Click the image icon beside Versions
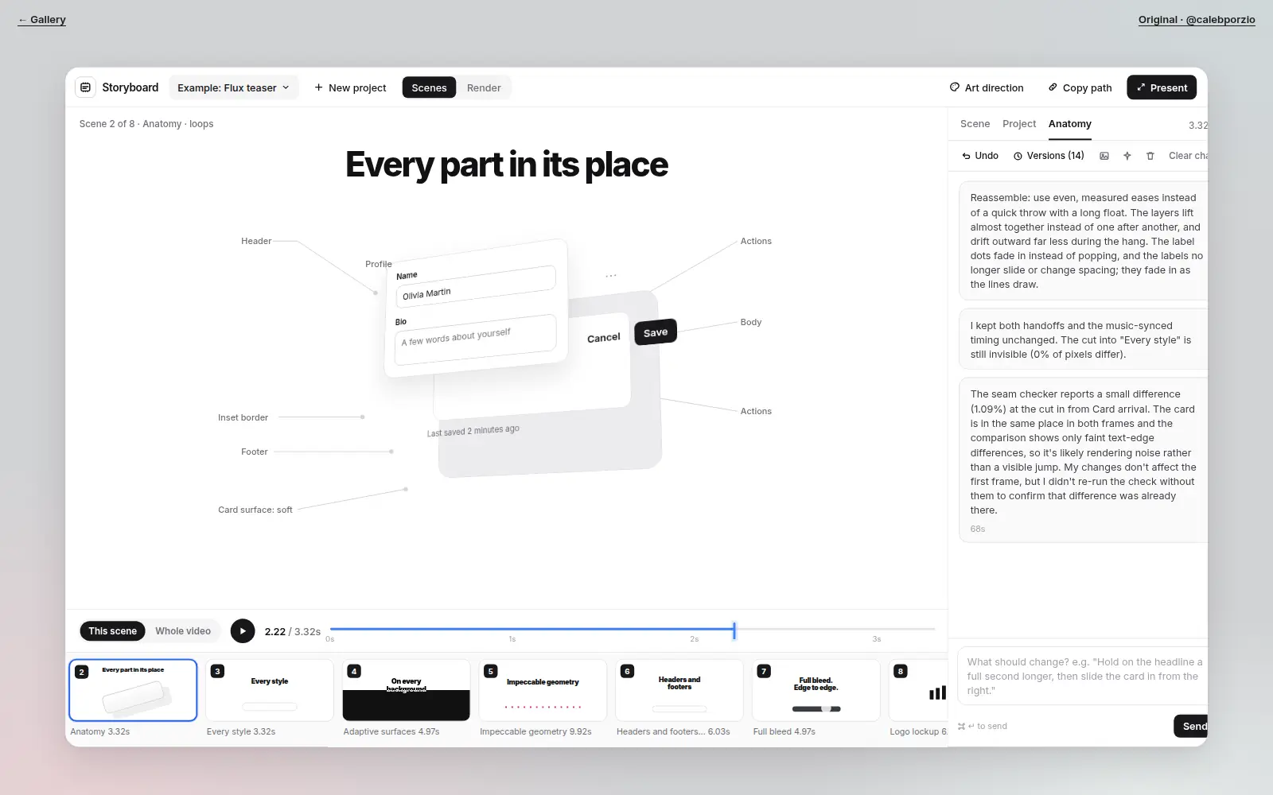The width and height of the screenshot is (1273, 795). click(1104, 156)
